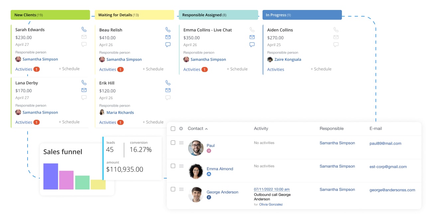Viewport: 432px width, 219px height.
Task: Click + Schedule on Beau Relish card
Action: pyautogui.click(x=153, y=69)
